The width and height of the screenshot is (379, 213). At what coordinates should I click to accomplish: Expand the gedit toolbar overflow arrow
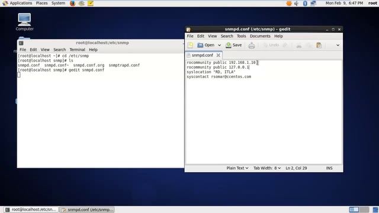pyautogui.click(x=338, y=45)
